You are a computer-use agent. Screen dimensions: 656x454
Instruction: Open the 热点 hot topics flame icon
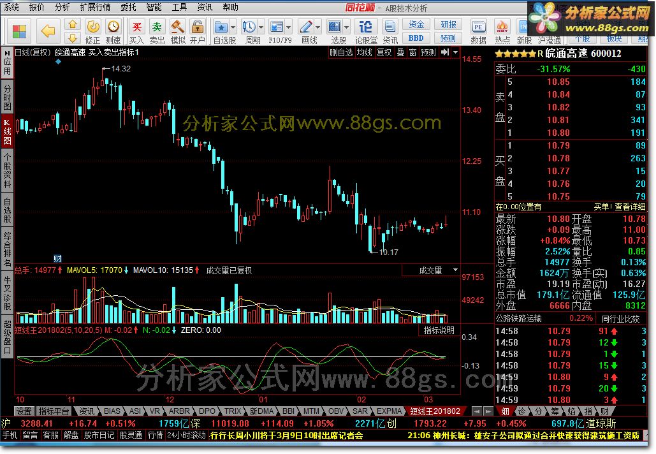pos(502,32)
